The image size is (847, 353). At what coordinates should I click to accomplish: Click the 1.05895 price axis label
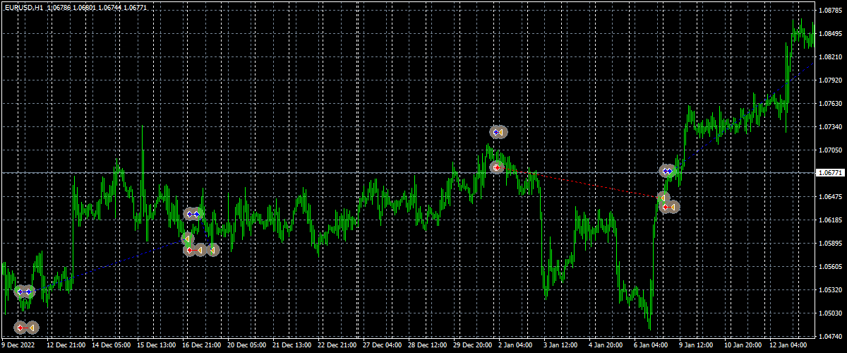pos(831,244)
